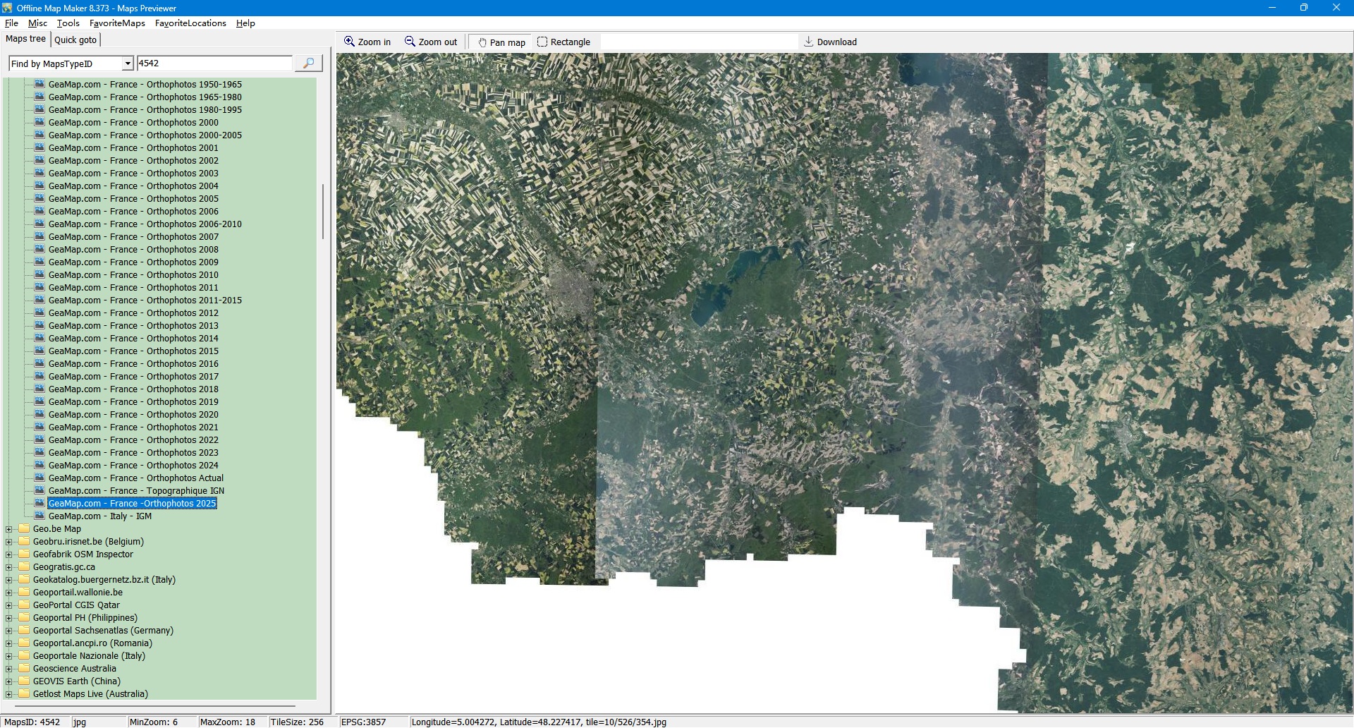Image resolution: width=1354 pixels, height=728 pixels.
Task: Select France Orthophotos Actual map
Action: (135, 478)
